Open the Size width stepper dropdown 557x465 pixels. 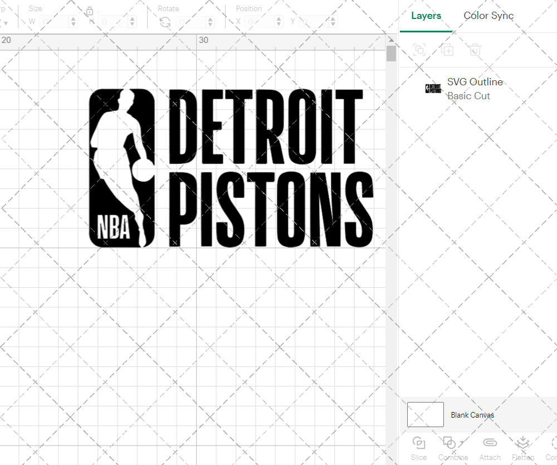pyautogui.click(x=73, y=21)
